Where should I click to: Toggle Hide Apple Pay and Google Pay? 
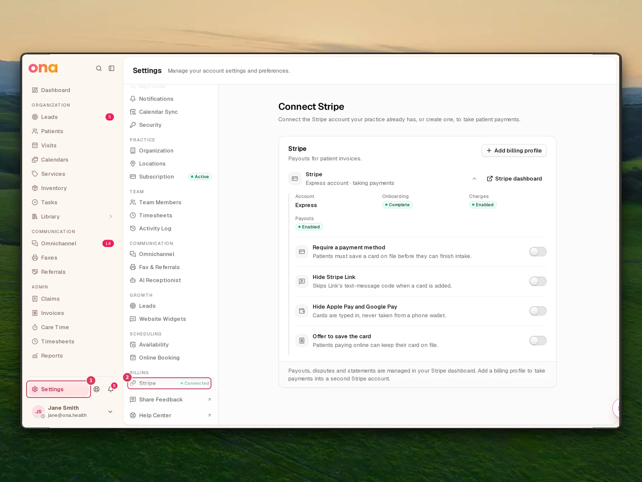click(538, 311)
